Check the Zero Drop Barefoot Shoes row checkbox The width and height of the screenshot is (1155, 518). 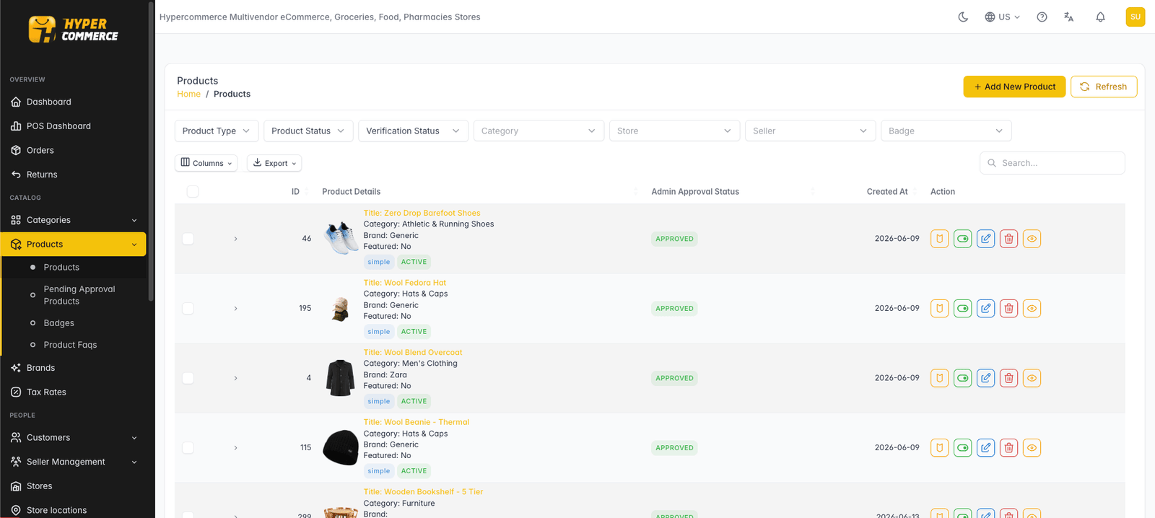[188, 239]
